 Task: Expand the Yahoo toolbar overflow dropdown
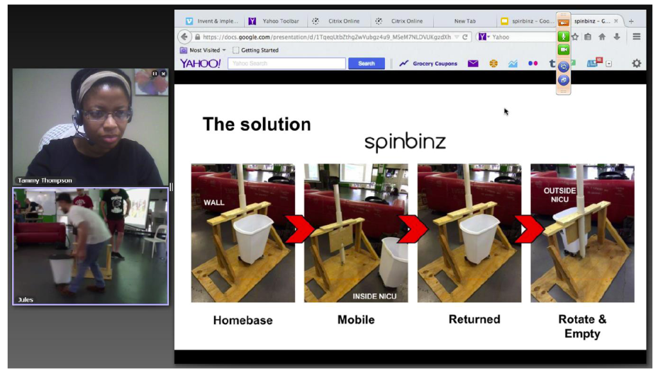[609, 64]
